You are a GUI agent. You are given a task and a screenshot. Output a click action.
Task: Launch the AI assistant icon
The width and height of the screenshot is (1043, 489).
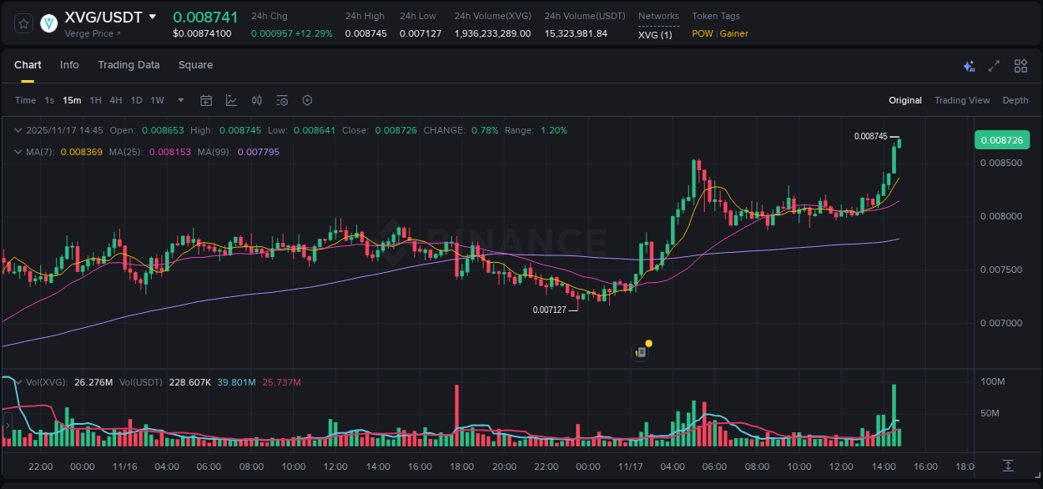tap(968, 65)
